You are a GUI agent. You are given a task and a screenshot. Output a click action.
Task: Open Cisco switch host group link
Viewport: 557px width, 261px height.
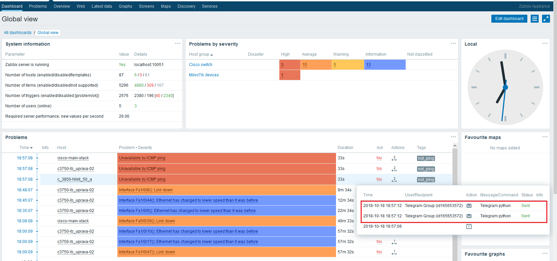(201, 65)
